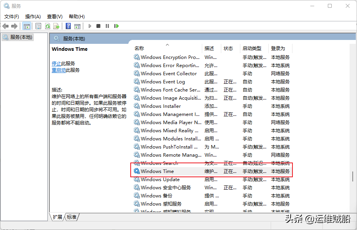Select the Windows Event Log row

pyautogui.click(x=212, y=82)
